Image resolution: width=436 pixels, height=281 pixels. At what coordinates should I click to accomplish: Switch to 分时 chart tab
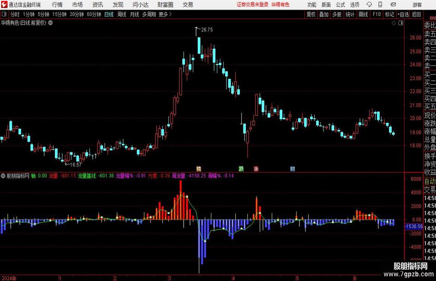point(15,14)
